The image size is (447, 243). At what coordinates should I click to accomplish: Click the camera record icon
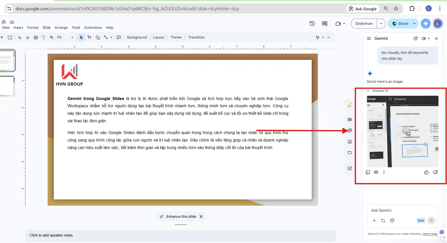338,23
